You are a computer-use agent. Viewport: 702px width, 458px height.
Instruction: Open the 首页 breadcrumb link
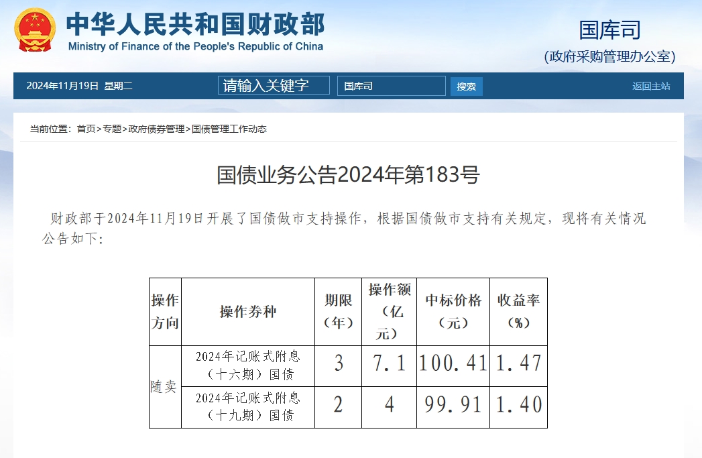coord(86,129)
